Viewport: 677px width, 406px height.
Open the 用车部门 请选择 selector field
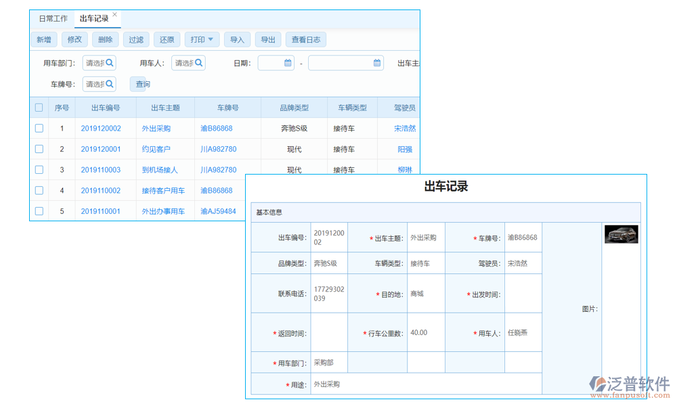[x=95, y=62]
